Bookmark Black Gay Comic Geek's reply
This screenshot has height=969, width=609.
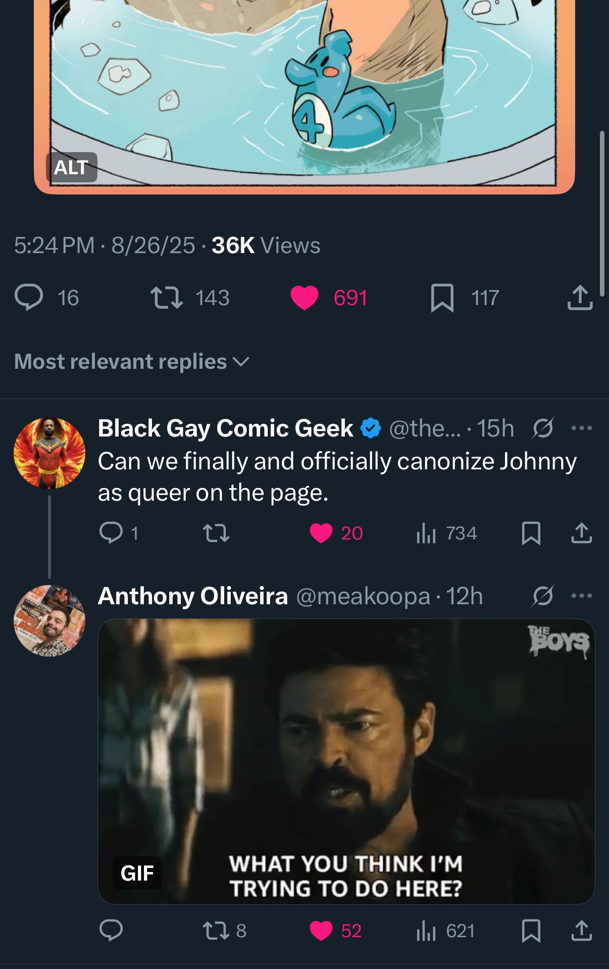[531, 533]
